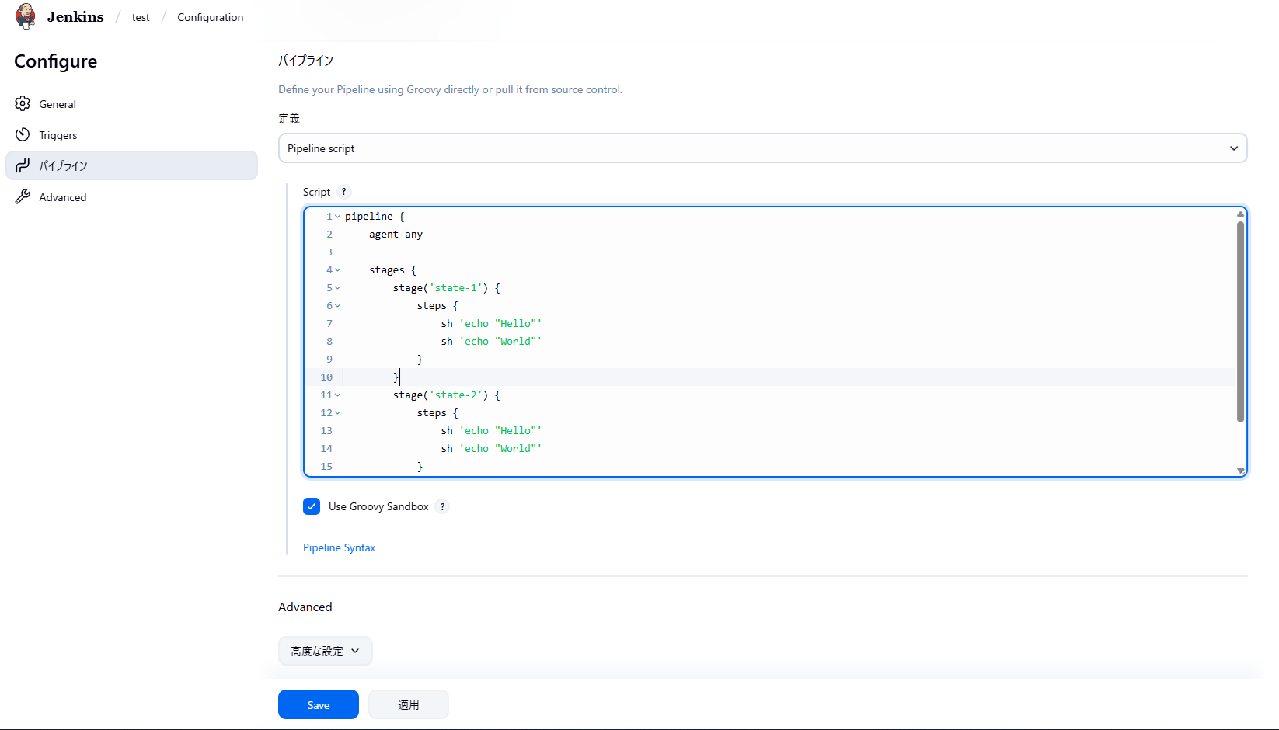Click the General gear icon in sidebar
The height and width of the screenshot is (730, 1279).
(23, 104)
